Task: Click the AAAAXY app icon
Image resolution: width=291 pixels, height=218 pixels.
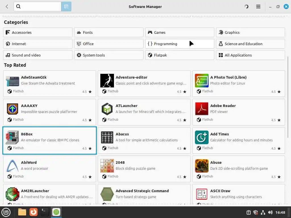Action: (x=13, y=109)
